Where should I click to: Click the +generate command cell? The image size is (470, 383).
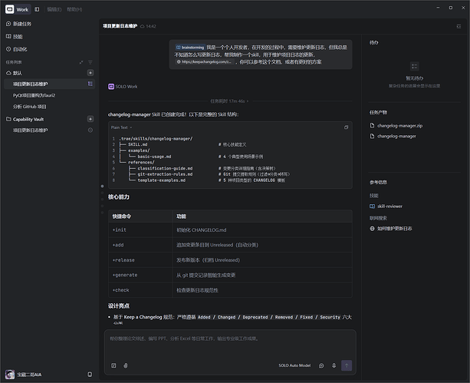[x=140, y=275]
